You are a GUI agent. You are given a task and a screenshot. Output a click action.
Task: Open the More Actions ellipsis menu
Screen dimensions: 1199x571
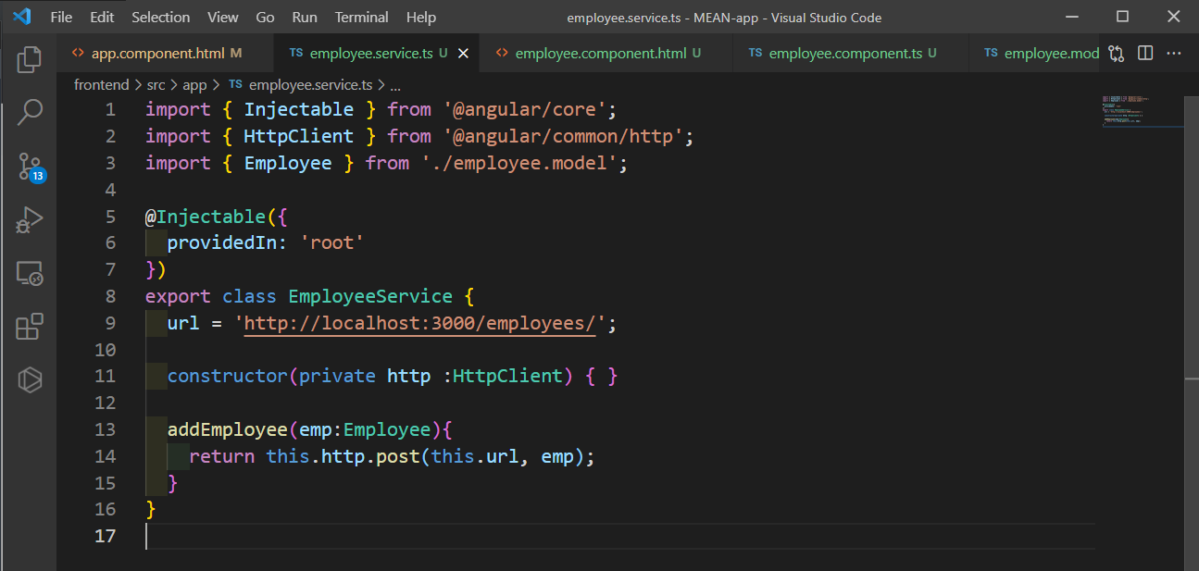(x=1174, y=54)
